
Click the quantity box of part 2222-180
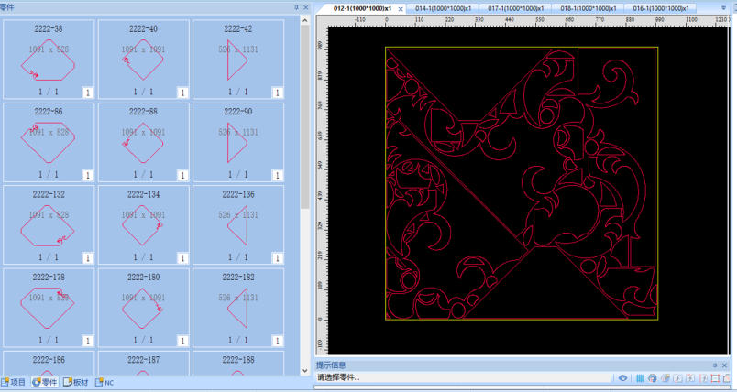[182, 341]
